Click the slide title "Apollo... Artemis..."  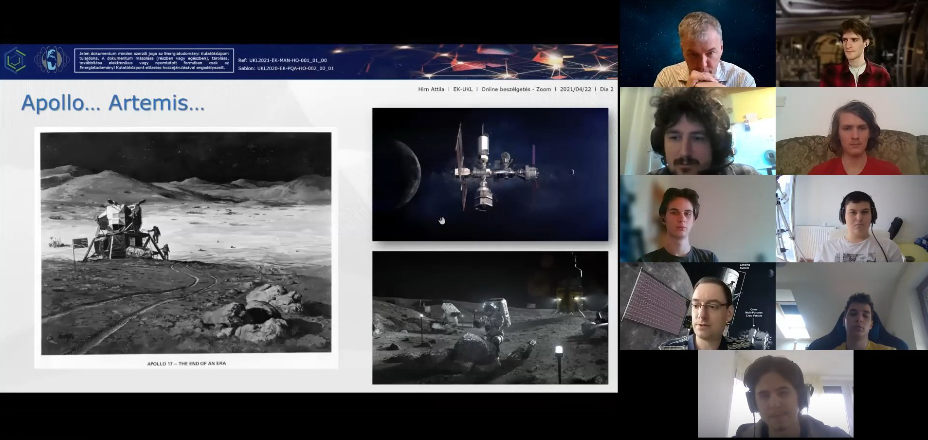click(113, 103)
